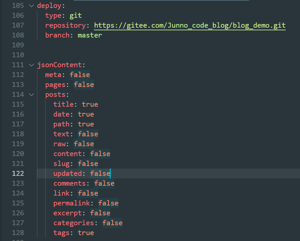Click the 'content' false value
The image size is (300, 241).
(100, 154)
